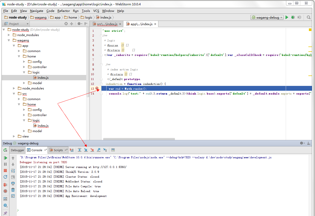The width and height of the screenshot is (315, 216).
Task: Toggle Scroll to End in console
Action: pos(13,177)
